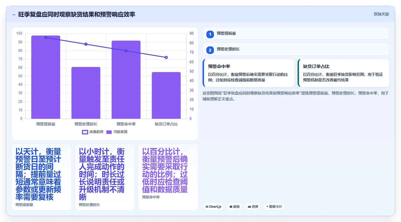Click the 预警处理时长 x-axis label
The image size is (401, 222).
[86, 124]
